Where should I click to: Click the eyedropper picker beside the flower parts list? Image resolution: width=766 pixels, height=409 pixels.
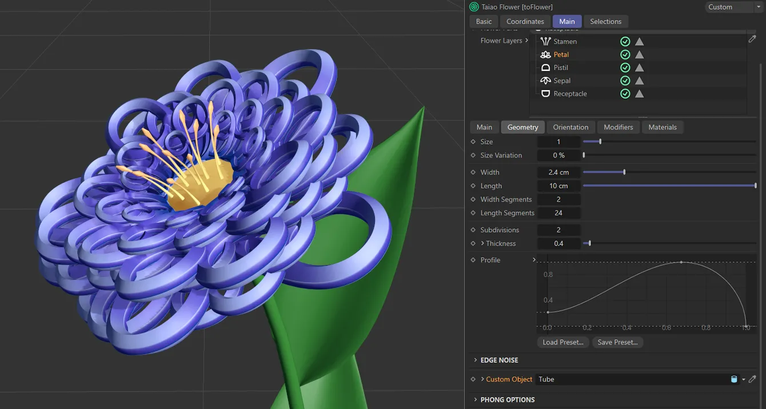(x=752, y=39)
